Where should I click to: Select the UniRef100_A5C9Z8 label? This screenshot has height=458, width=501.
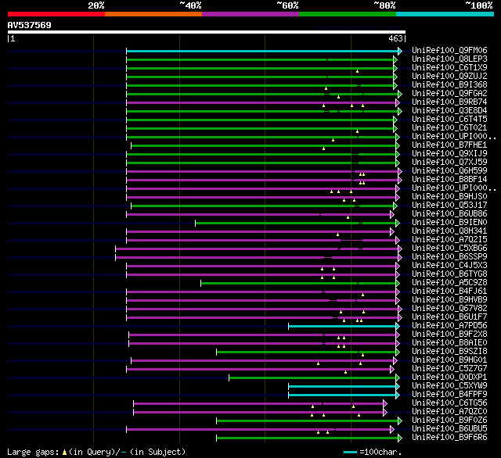coord(449,283)
